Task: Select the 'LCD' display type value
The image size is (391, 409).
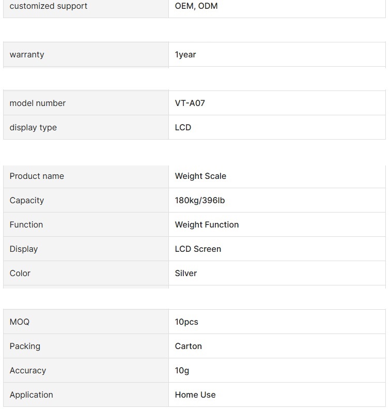Action: [x=183, y=127]
